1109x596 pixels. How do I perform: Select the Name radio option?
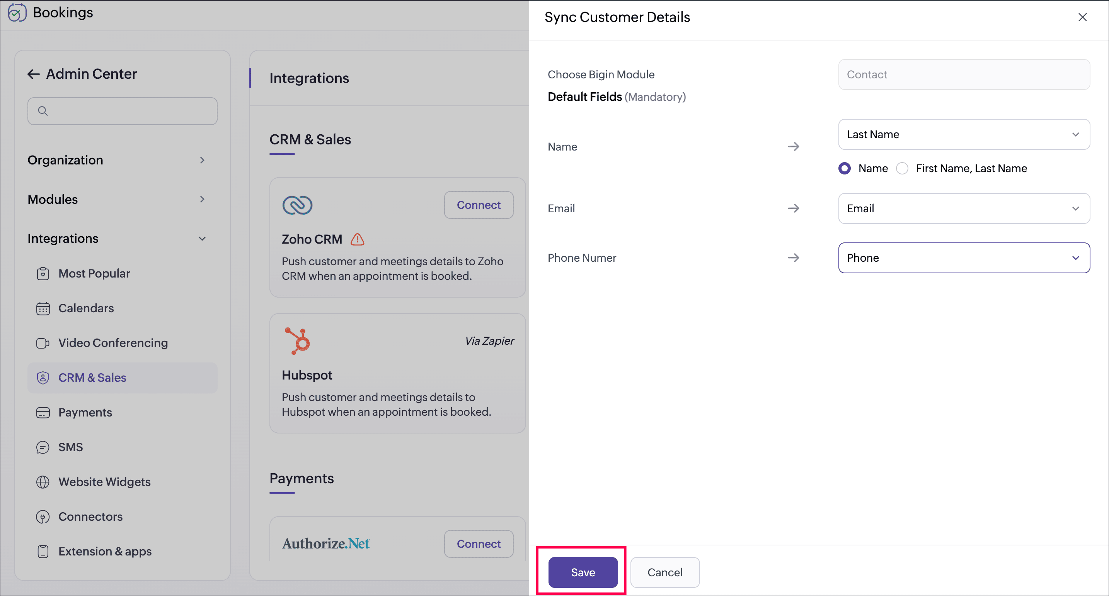(x=845, y=169)
